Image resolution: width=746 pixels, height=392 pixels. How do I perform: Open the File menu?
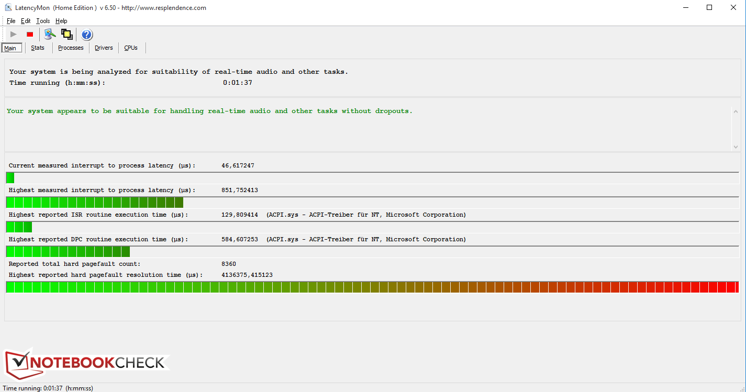(11, 21)
